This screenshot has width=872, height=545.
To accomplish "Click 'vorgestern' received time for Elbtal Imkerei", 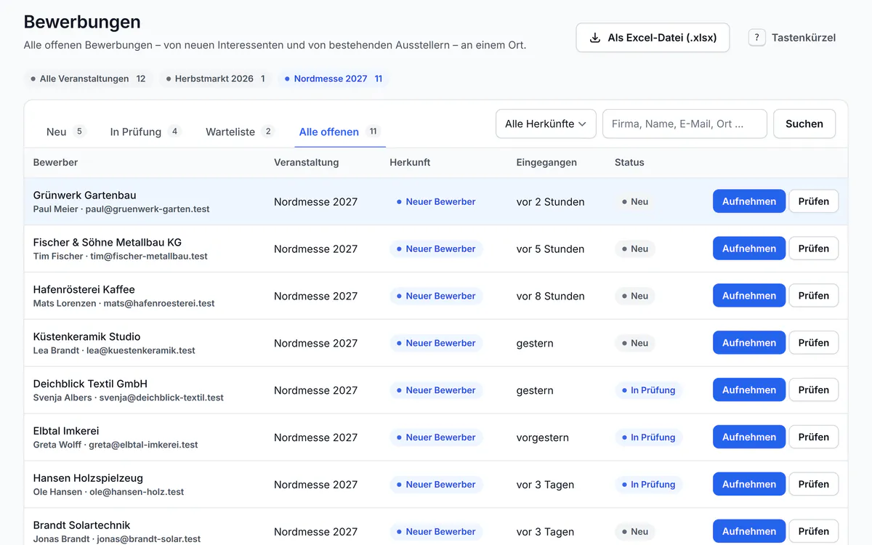I will [x=542, y=437].
